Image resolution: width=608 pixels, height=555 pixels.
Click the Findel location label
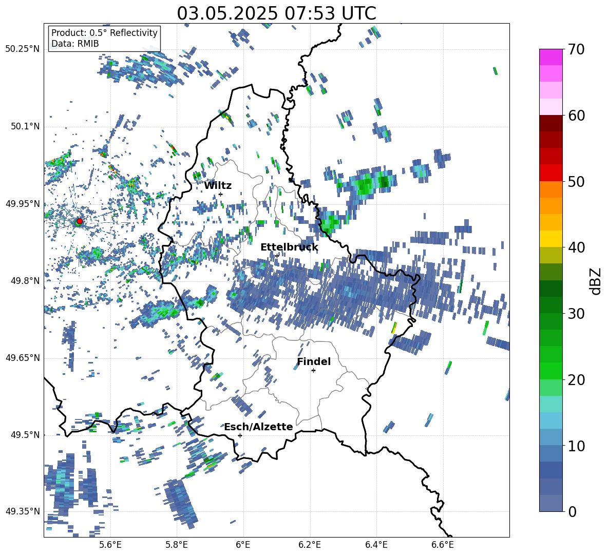(x=314, y=361)
